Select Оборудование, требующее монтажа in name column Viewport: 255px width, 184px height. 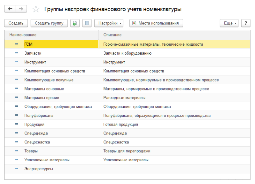[58, 107]
